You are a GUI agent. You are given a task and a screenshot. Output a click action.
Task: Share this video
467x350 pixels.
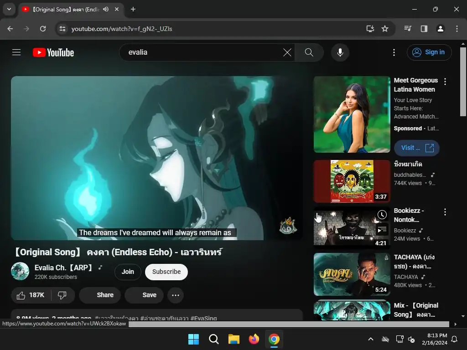point(100,295)
